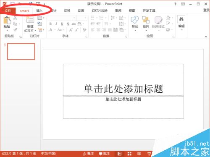Screen dimensions: 210x157
Task: Switch to the Slide Show (幻灯片放映) tab
Action: click(100, 10)
